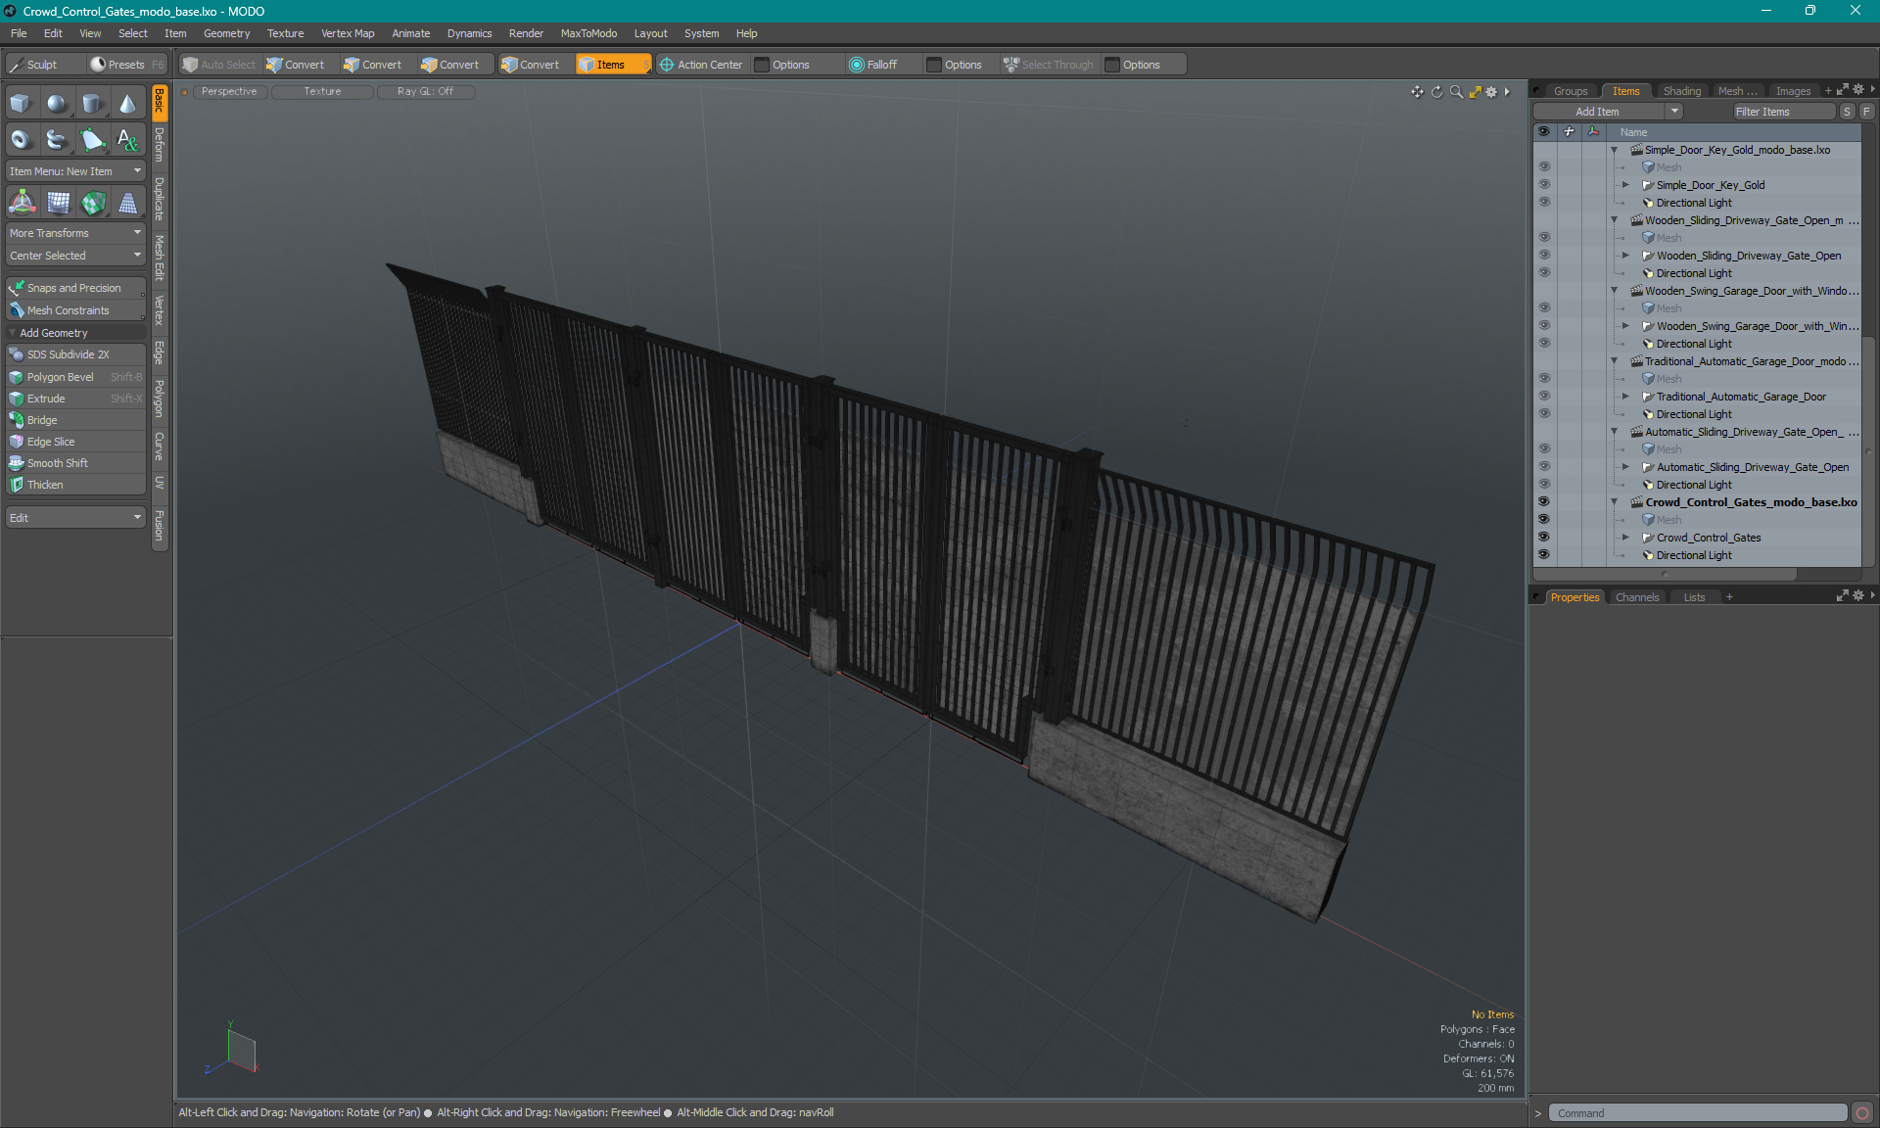Click the Smooth Shift tool
Viewport: 1880px width, 1128px height.
(75, 463)
